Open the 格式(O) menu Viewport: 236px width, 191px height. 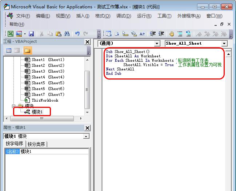pyautogui.click(x=103, y=16)
